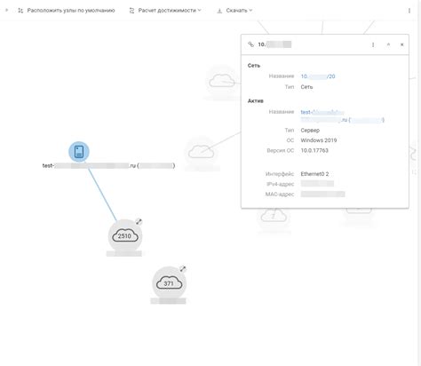Click 'Расположить узлы по умолчанию' toolbar button
Image resolution: width=421 pixels, height=366 pixels.
[x=67, y=11]
